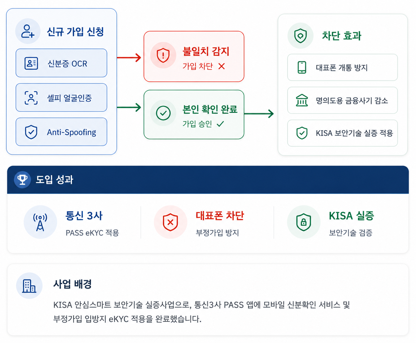Select the KISA 보안기술 실증 적용 item

pos(342,133)
